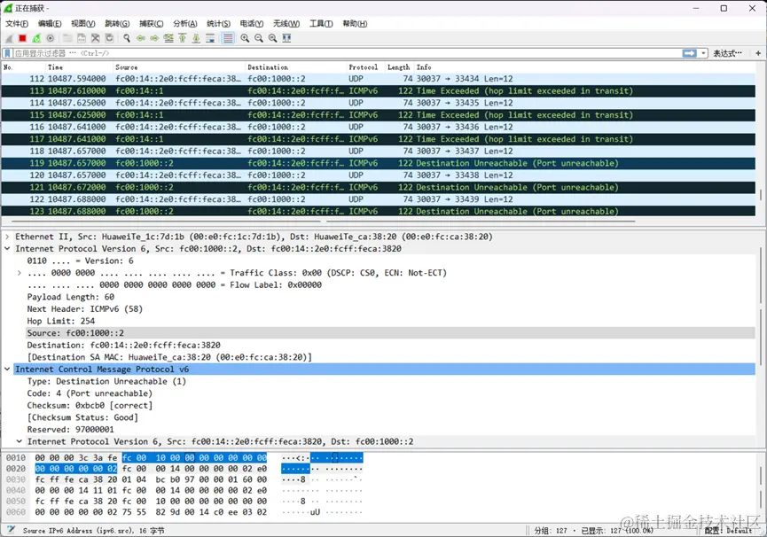Sort by the Length column header
The width and height of the screenshot is (767, 537).
[x=400, y=67]
